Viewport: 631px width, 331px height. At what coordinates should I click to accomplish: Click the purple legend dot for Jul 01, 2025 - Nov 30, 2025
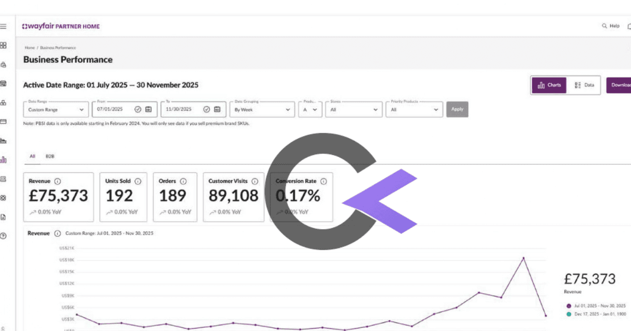point(568,305)
